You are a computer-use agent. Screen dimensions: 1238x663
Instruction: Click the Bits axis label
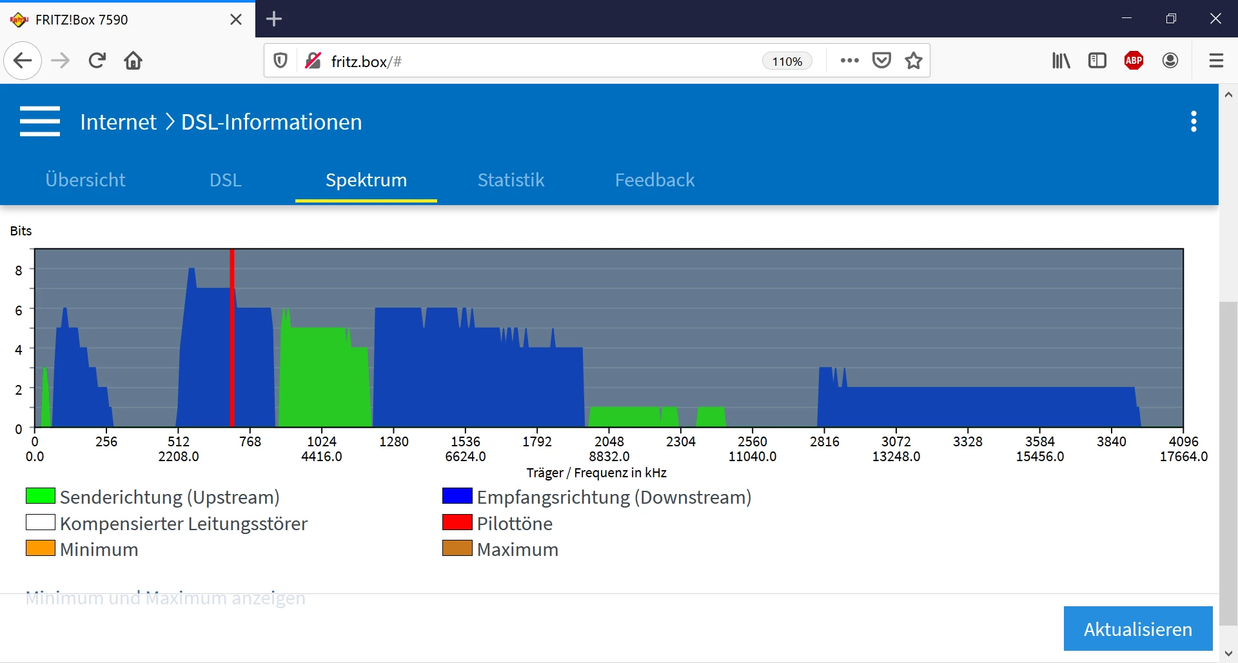pyautogui.click(x=21, y=231)
